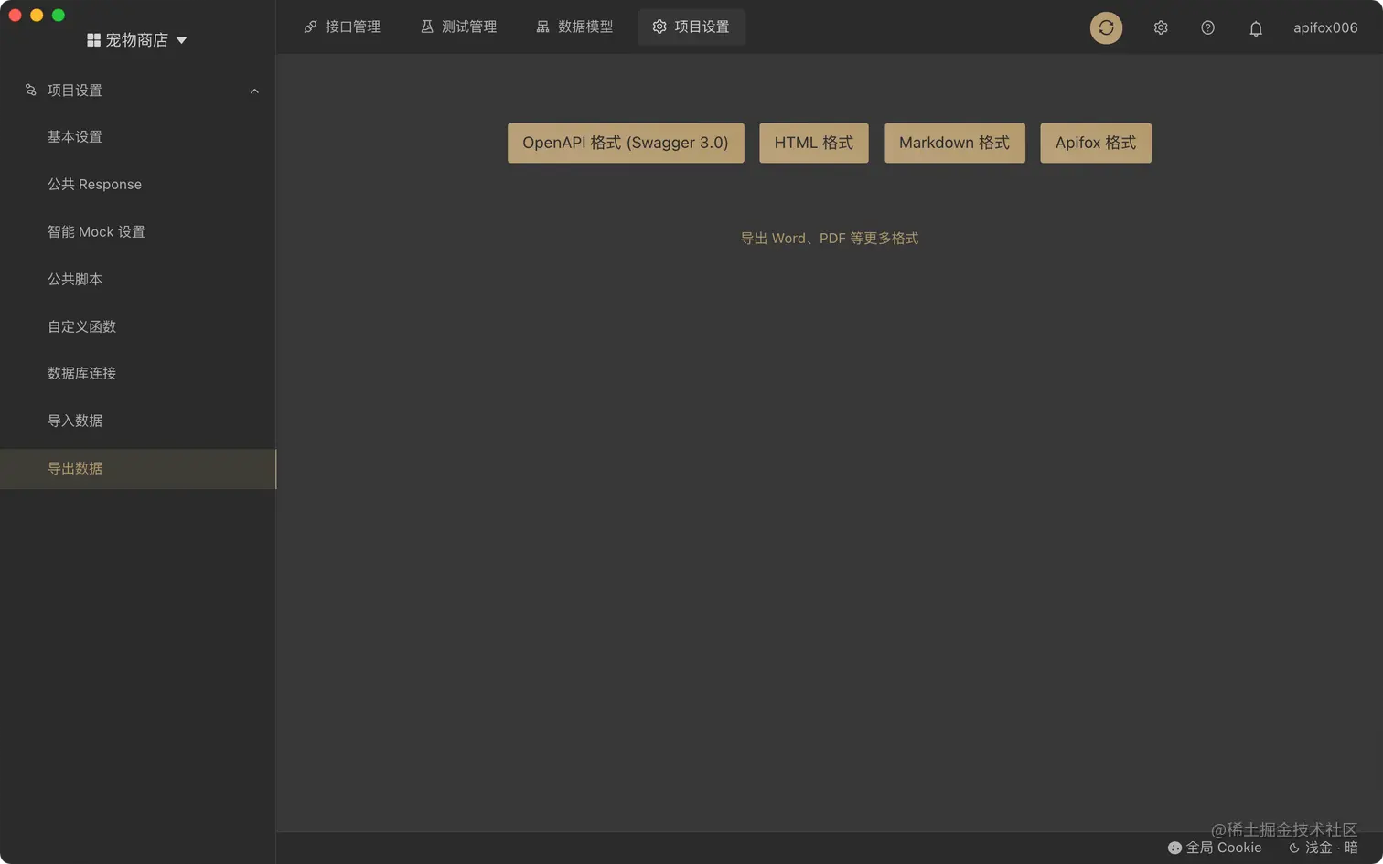The image size is (1383, 864).
Task: Click the apifox006 account name
Action: [x=1325, y=28]
